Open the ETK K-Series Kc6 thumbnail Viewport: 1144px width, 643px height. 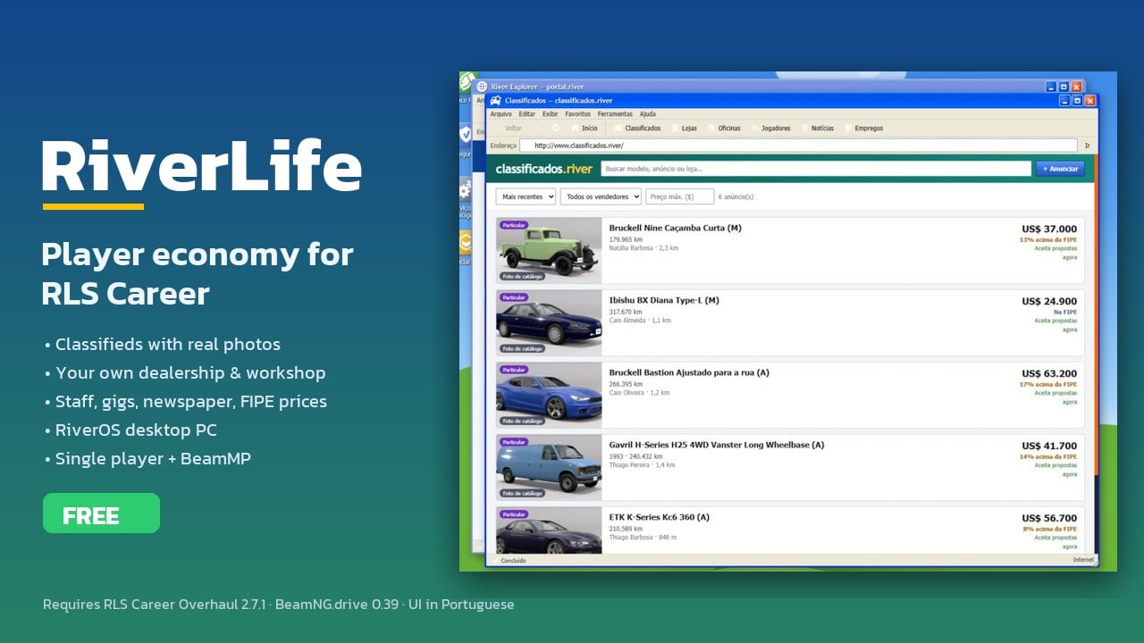[550, 531]
